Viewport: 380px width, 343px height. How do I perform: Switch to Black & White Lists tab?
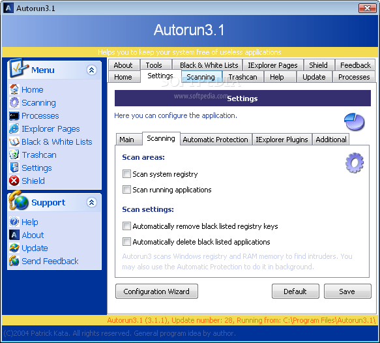tap(207, 65)
